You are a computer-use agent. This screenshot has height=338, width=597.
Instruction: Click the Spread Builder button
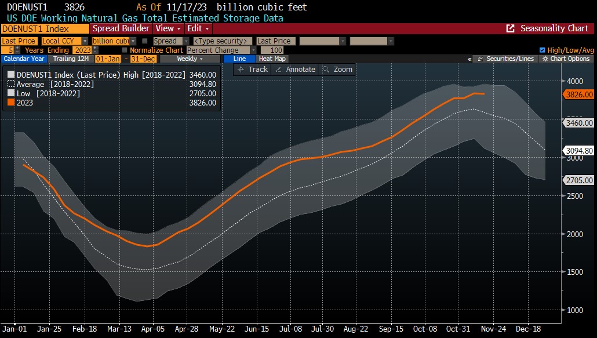(121, 28)
